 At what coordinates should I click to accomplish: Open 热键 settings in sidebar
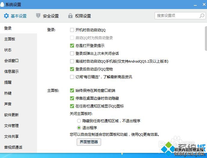click(18, 93)
